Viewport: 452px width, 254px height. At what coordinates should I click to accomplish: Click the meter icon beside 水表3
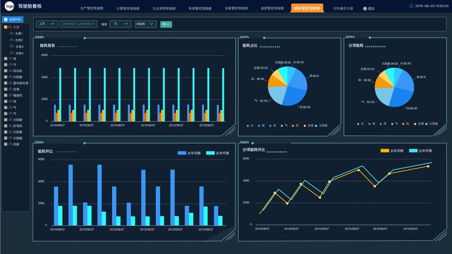(x=11, y=47)
